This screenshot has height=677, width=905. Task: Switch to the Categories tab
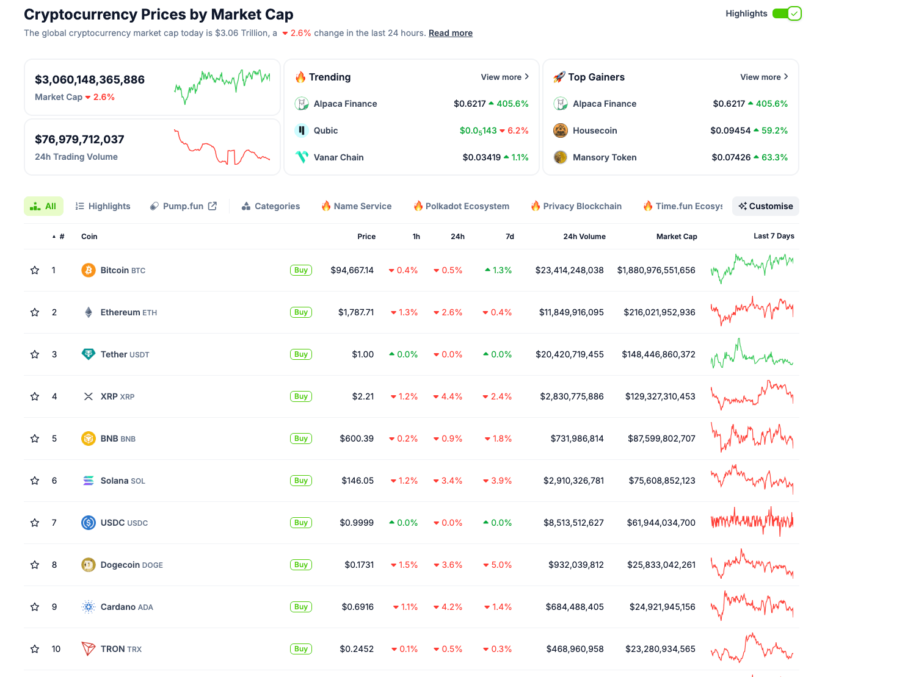coord(277,206)
